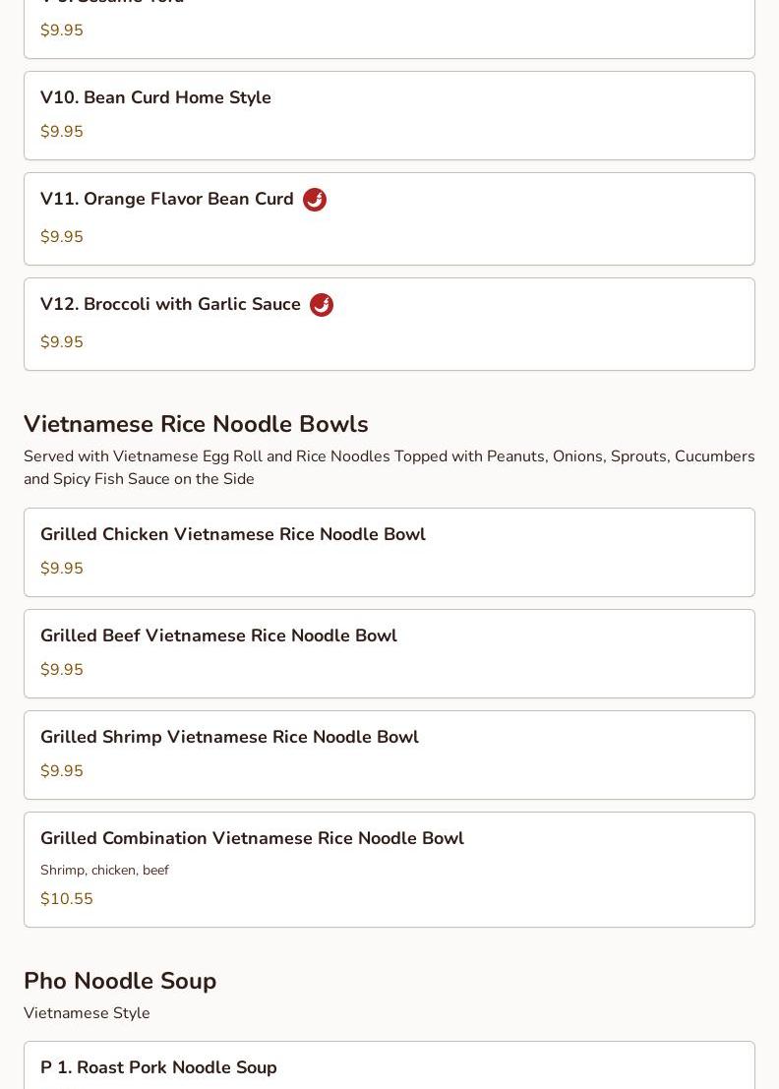This screenshot has height=1089, width=779.
Task: Select V12. Broccoli with Garlic Sauce title
Action: [x=170, y=304]
